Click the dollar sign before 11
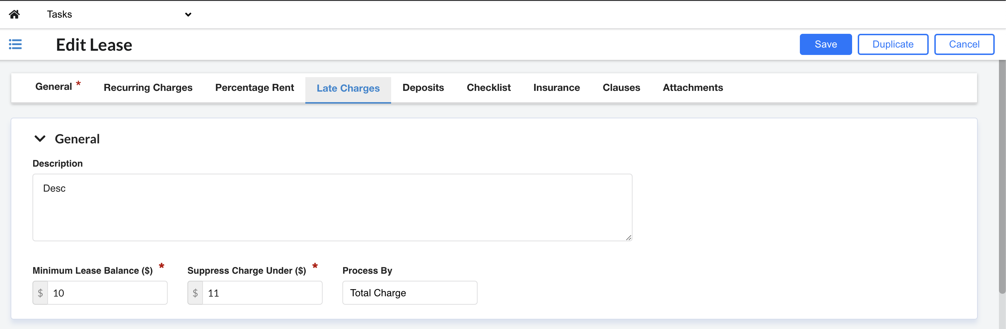This screenshot has height=329, width=1006. tap(195, 293)
